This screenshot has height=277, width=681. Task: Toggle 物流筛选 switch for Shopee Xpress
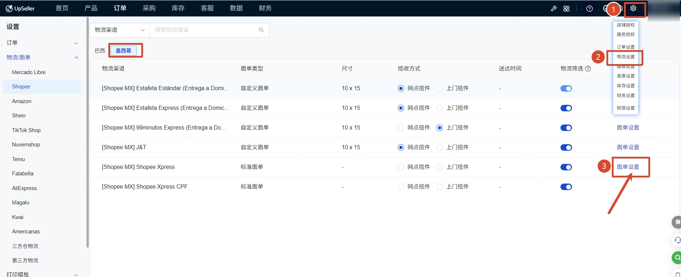tap(566, 167)
